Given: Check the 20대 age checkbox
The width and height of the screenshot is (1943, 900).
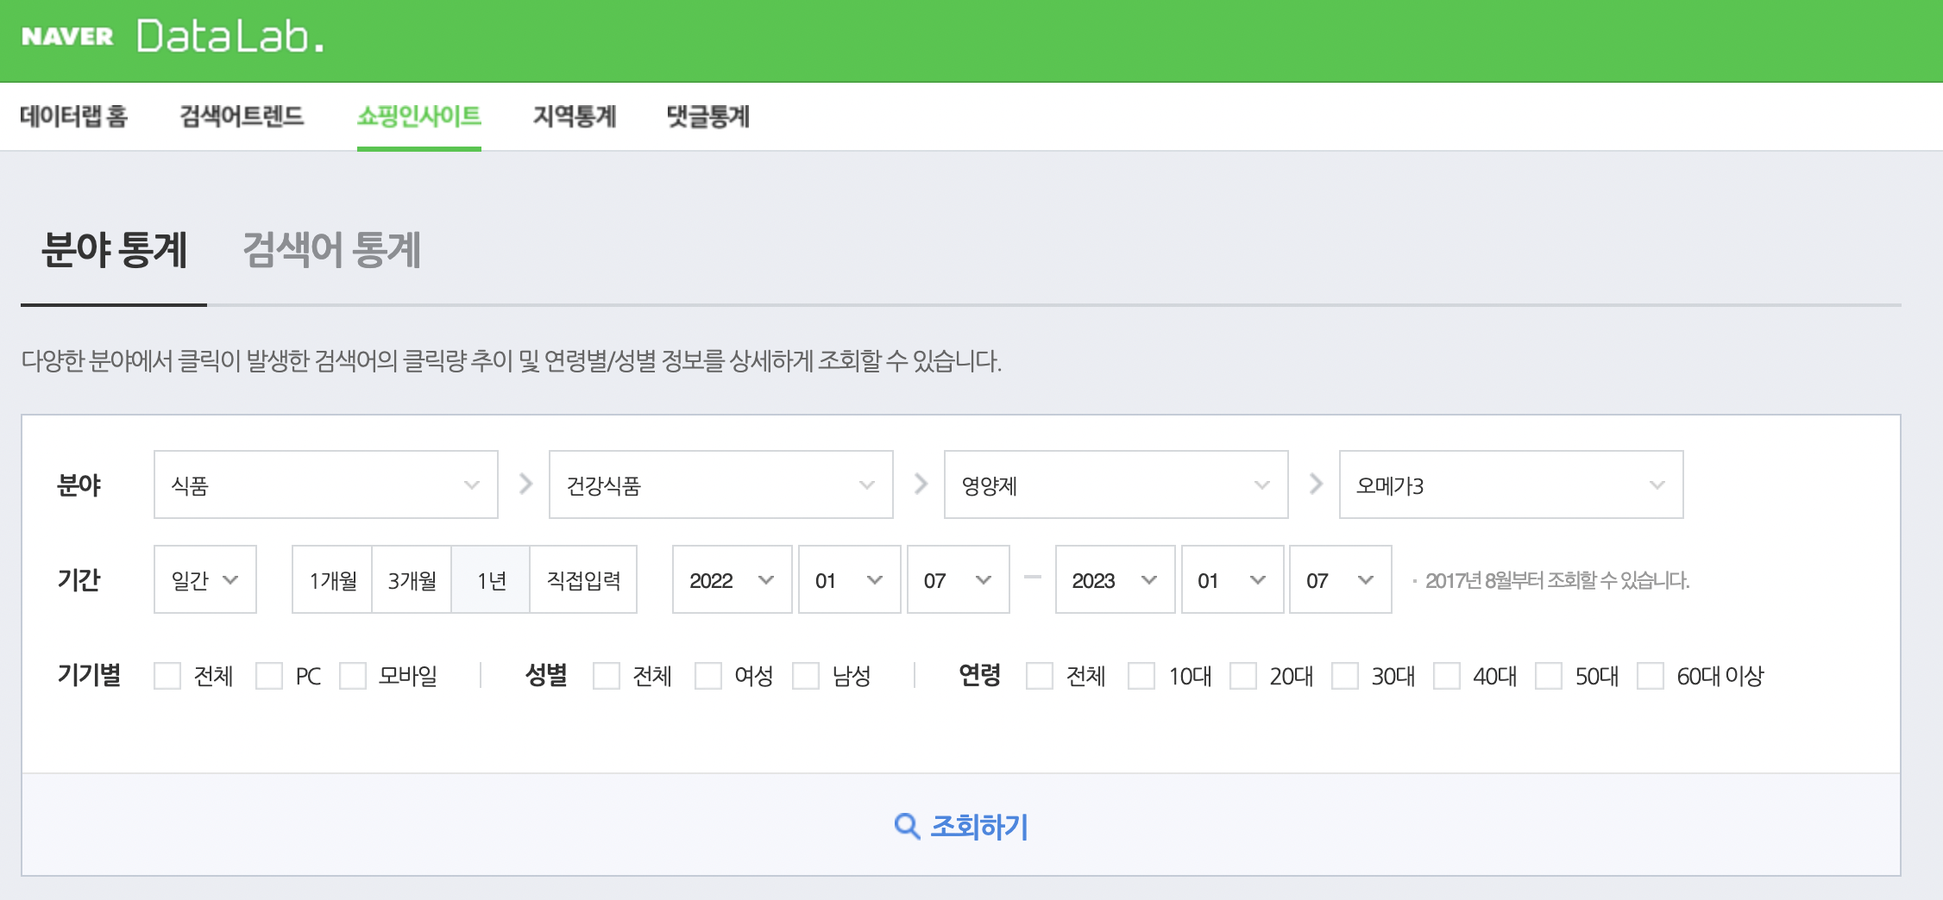Looking at the screenshot, I should [1243, 676].
